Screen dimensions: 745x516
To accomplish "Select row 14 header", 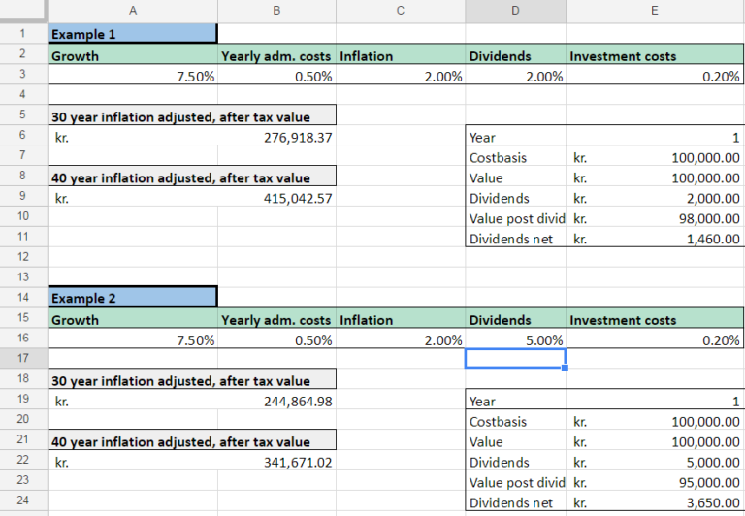I will coord(22,298).
